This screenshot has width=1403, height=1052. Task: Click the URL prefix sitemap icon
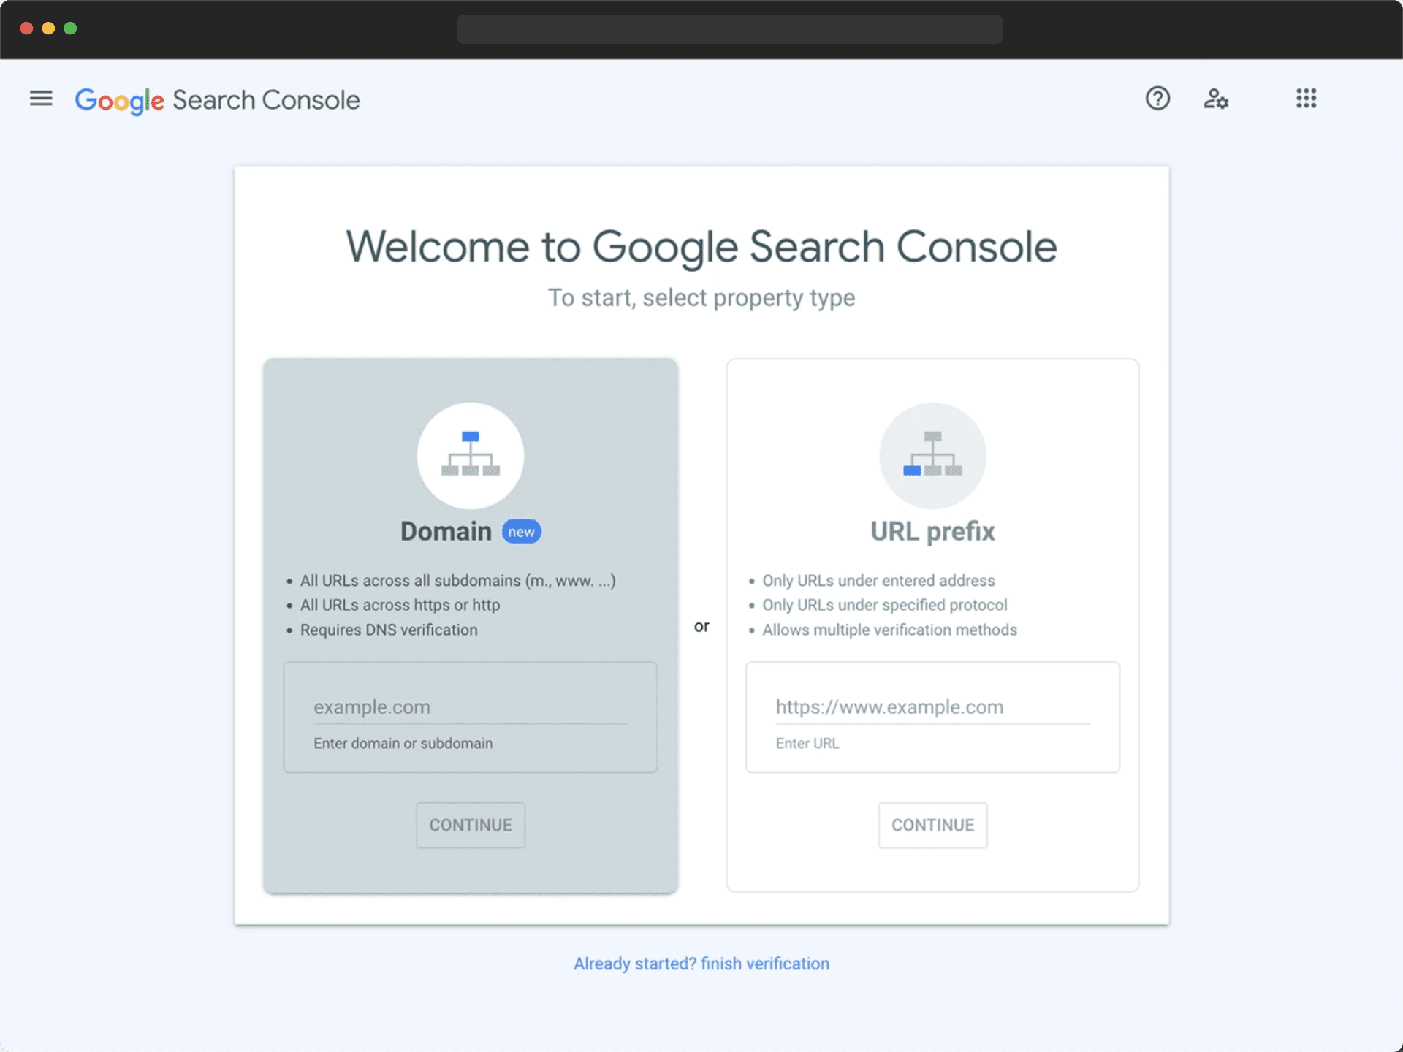pos(932,455)
